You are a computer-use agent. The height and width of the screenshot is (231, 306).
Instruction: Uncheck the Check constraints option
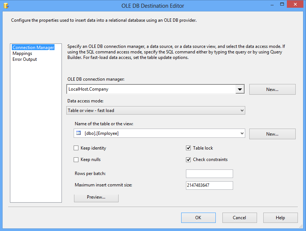(x=188, y=160)
